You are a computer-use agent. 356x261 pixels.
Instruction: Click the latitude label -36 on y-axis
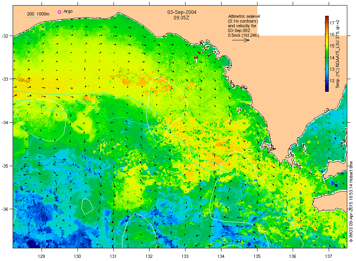[6, 209]
